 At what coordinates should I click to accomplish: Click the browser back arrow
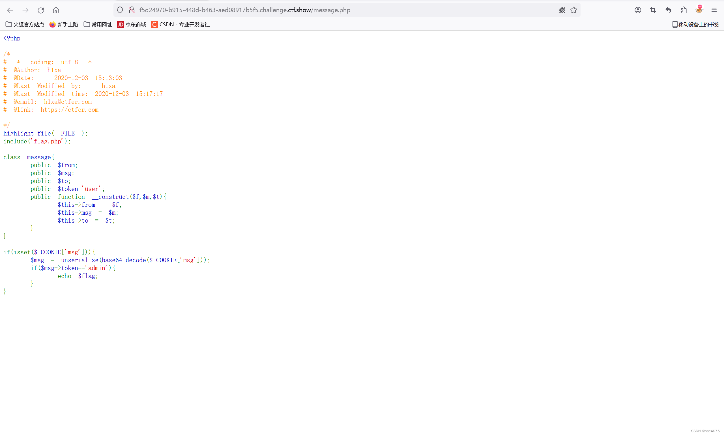[x=10, y=10]
